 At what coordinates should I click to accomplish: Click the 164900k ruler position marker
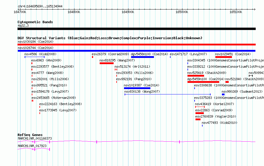(x=128, y=12)
